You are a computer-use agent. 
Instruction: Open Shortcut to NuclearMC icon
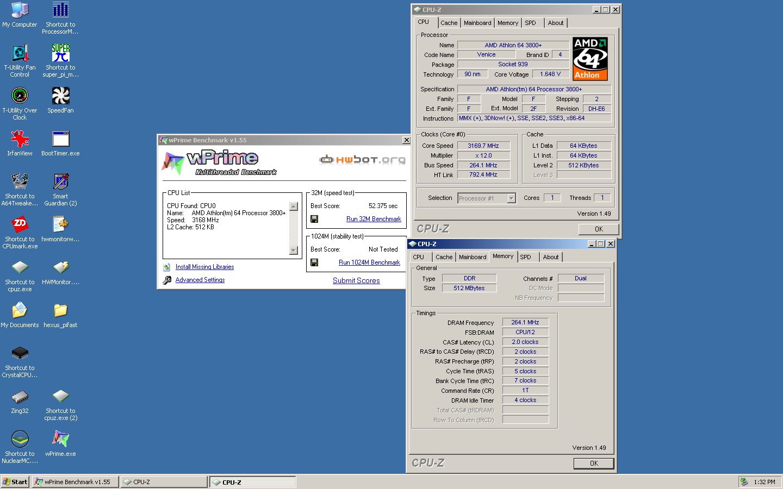click(x=20, y=439)
